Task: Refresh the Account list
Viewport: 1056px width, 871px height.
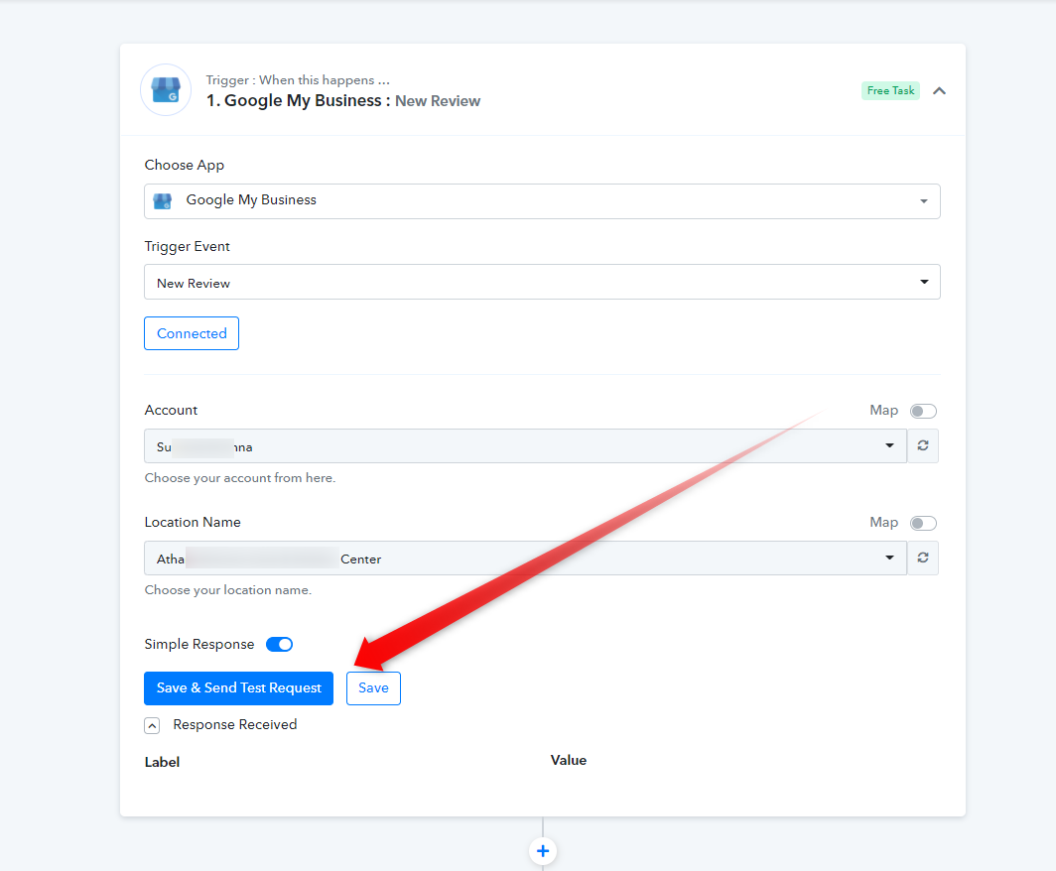Action: [x=923, y=445]
